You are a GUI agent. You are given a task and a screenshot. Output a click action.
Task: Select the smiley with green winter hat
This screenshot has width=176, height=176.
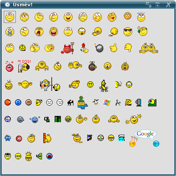point(82,103)
